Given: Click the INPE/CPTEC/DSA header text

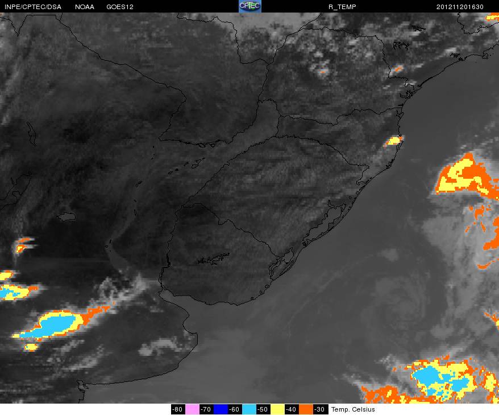Looking at the screenshot, I should coord(33,7).
